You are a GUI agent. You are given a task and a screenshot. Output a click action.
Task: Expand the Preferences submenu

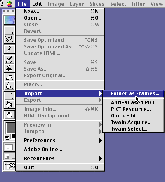tap(60, 141)
